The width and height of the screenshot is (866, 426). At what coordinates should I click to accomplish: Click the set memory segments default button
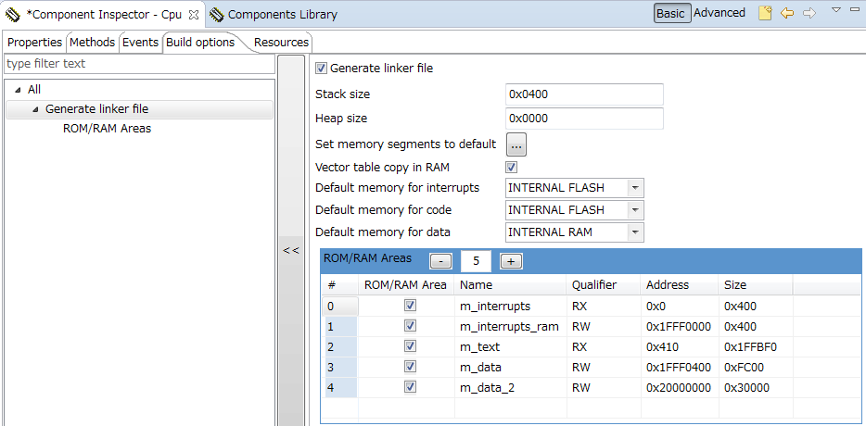point(516,144)
